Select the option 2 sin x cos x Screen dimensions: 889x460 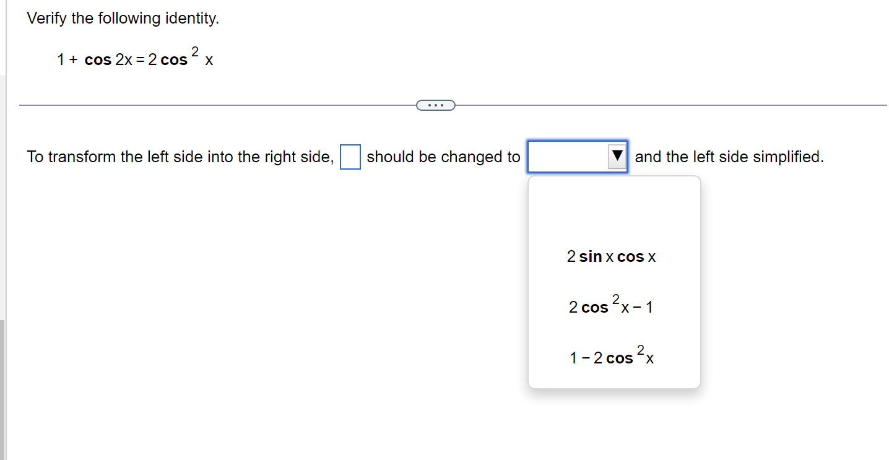611,256
